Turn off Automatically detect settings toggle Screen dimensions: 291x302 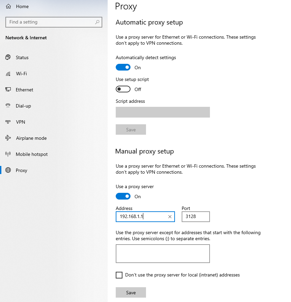(x=123, y=68)
